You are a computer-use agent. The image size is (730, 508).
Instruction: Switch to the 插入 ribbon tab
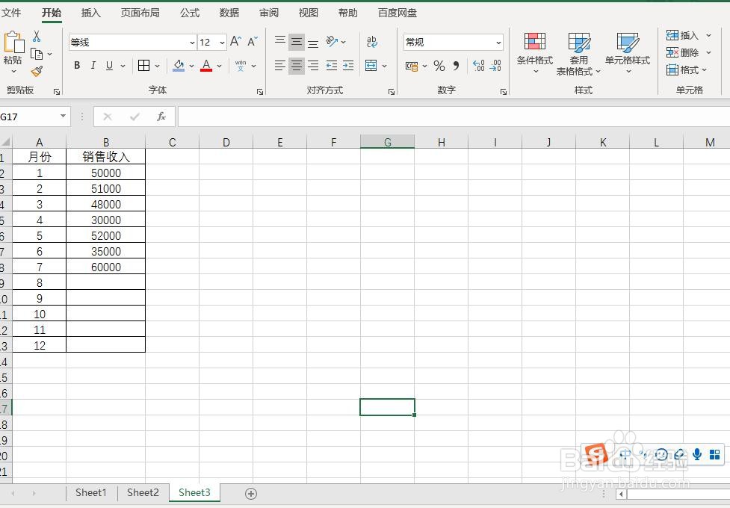tap(90, 12)
